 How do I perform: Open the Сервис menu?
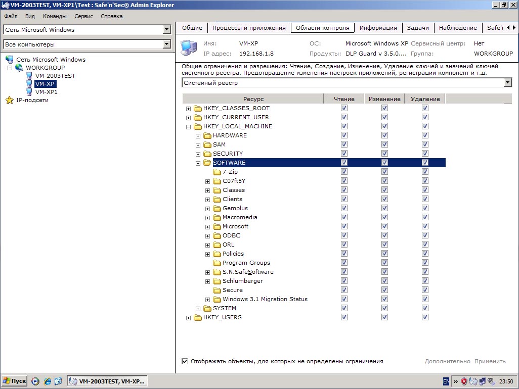(83, 16)
